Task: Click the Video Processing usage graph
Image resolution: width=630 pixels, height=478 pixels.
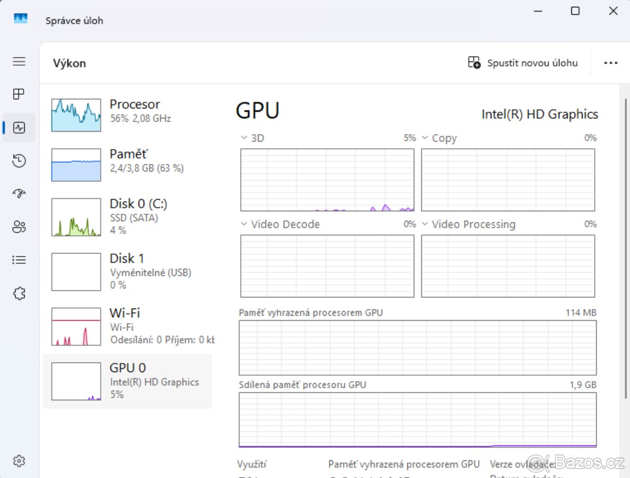Action: click(x=508, y=265)
